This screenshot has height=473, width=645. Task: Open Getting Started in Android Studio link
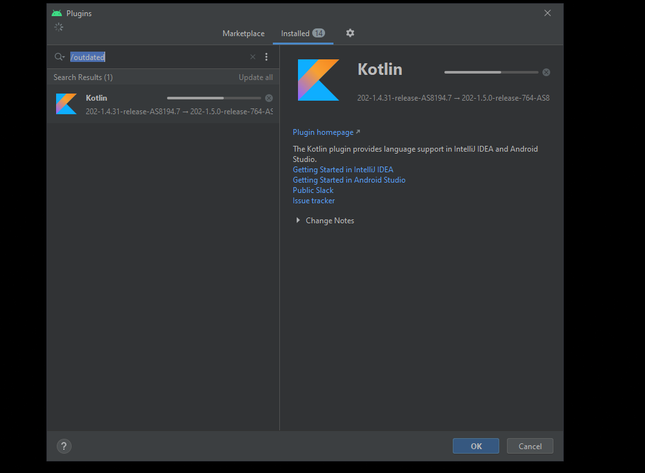[x=349, y=180]
